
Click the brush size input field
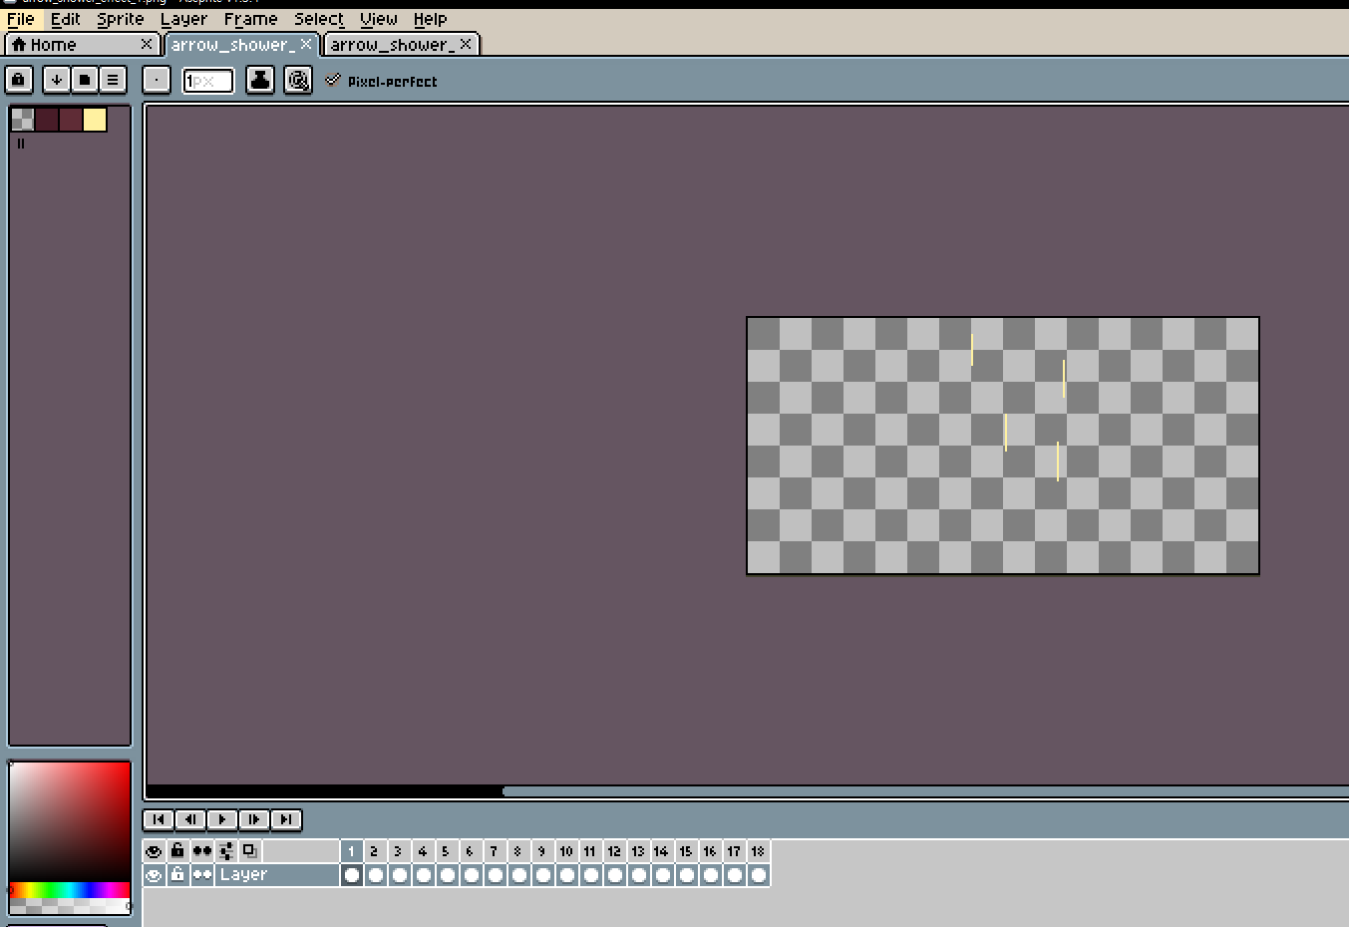pos(208,81)
